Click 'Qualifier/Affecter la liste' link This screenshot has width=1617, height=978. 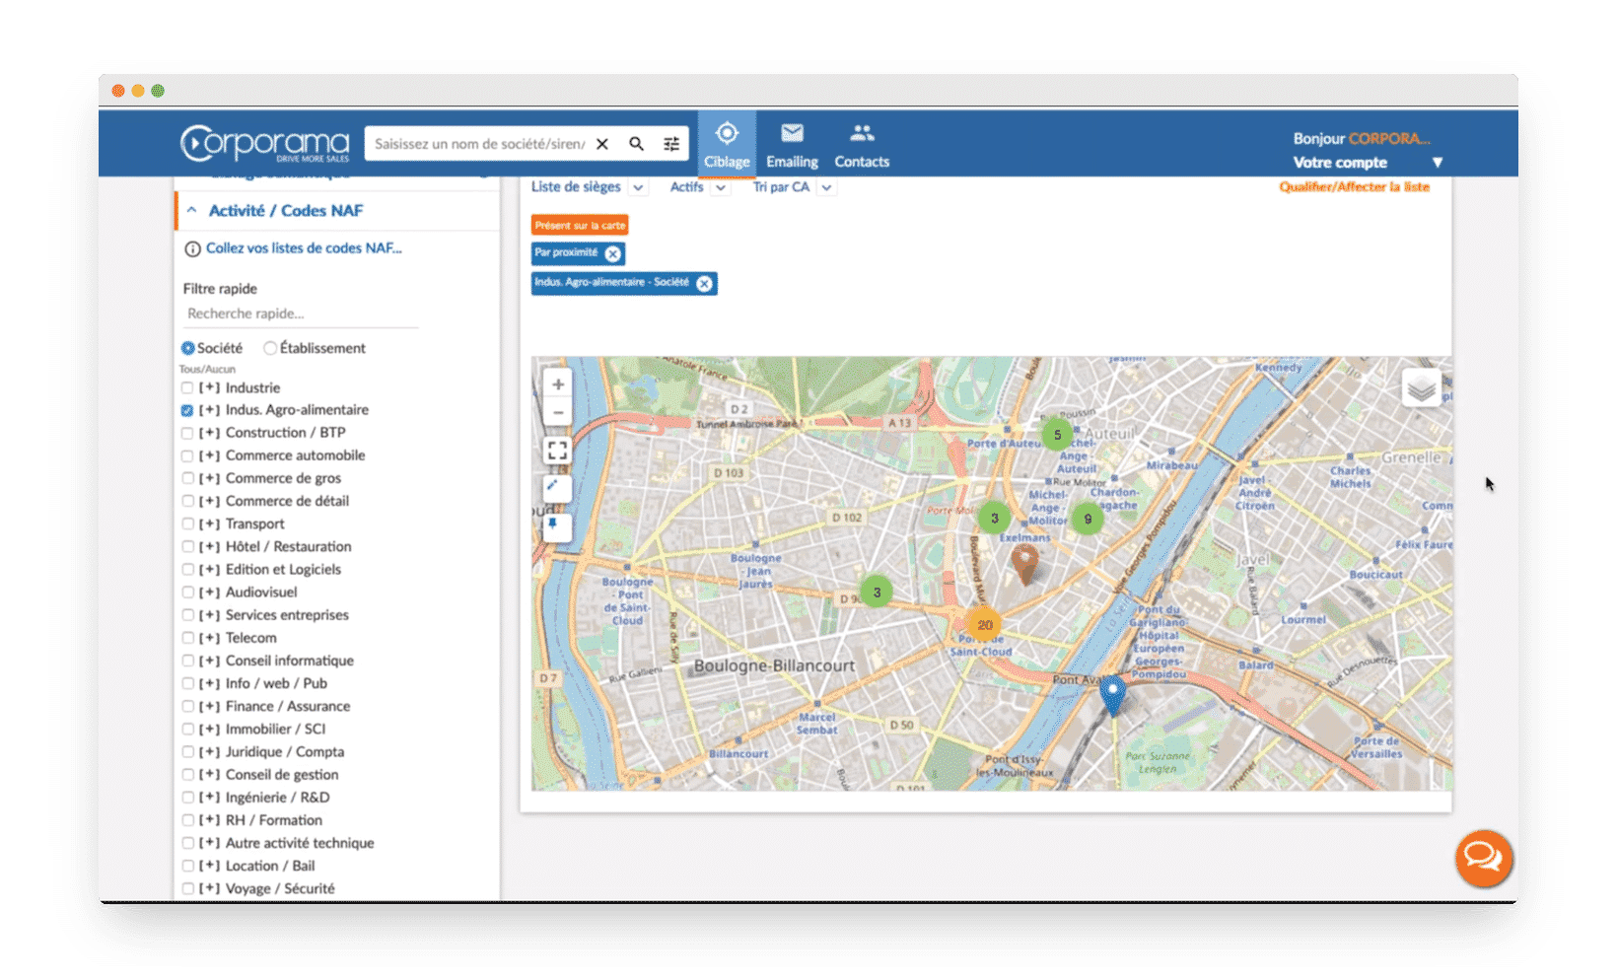[x=1354, y=187]
